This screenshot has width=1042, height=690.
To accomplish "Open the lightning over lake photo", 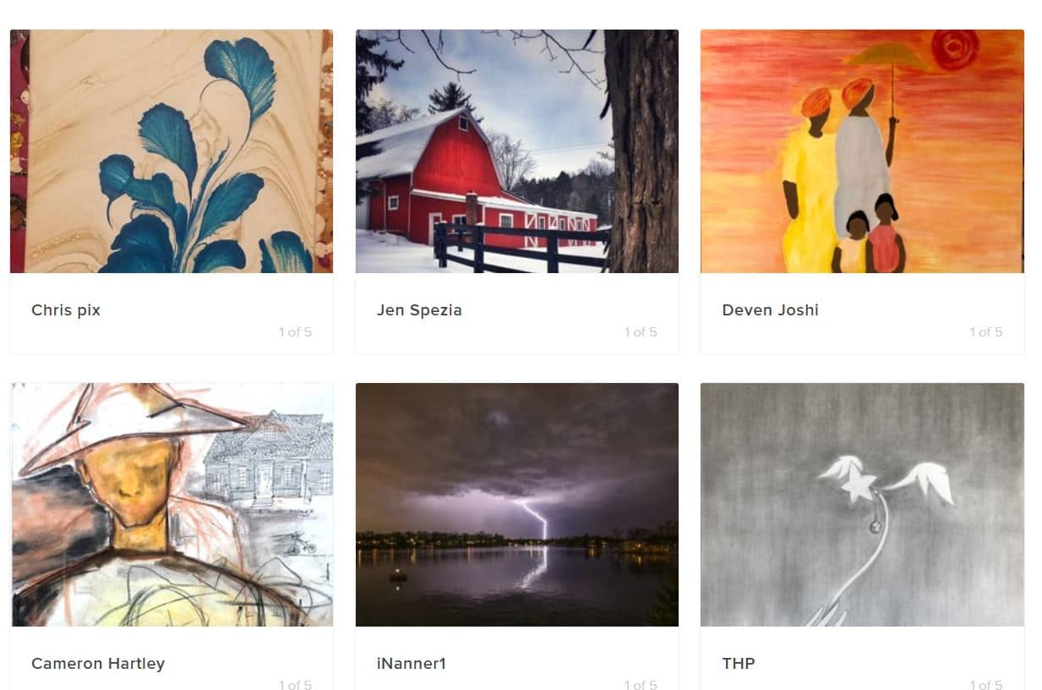I will pos(516,505).
